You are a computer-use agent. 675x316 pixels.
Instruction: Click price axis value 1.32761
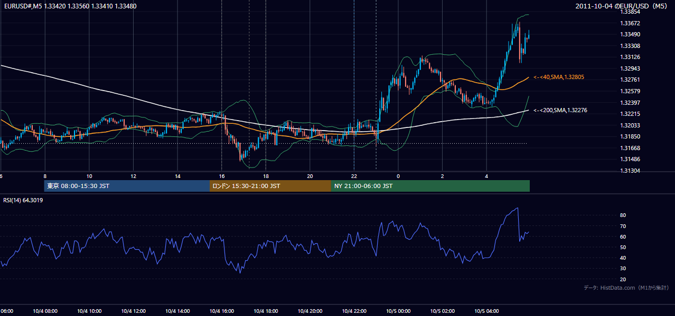[630, 80]
